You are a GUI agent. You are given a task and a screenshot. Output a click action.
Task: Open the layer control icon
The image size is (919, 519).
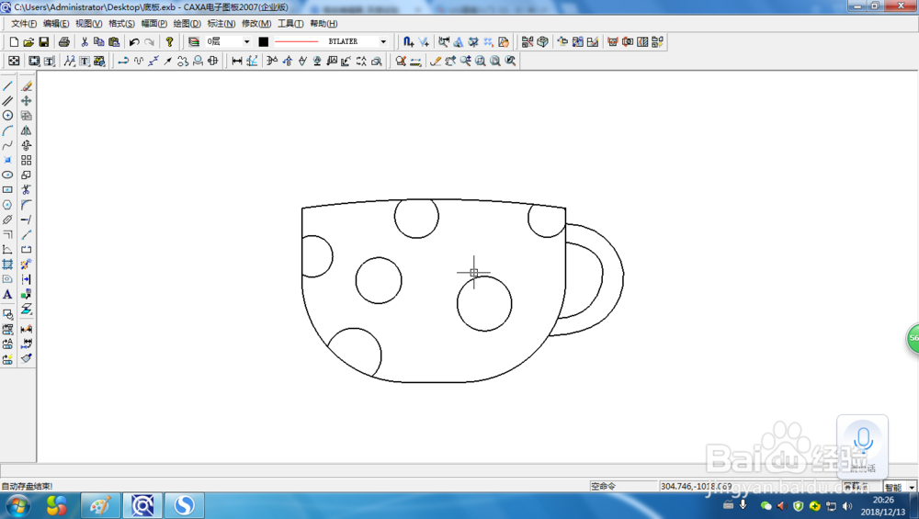(193, 41)
